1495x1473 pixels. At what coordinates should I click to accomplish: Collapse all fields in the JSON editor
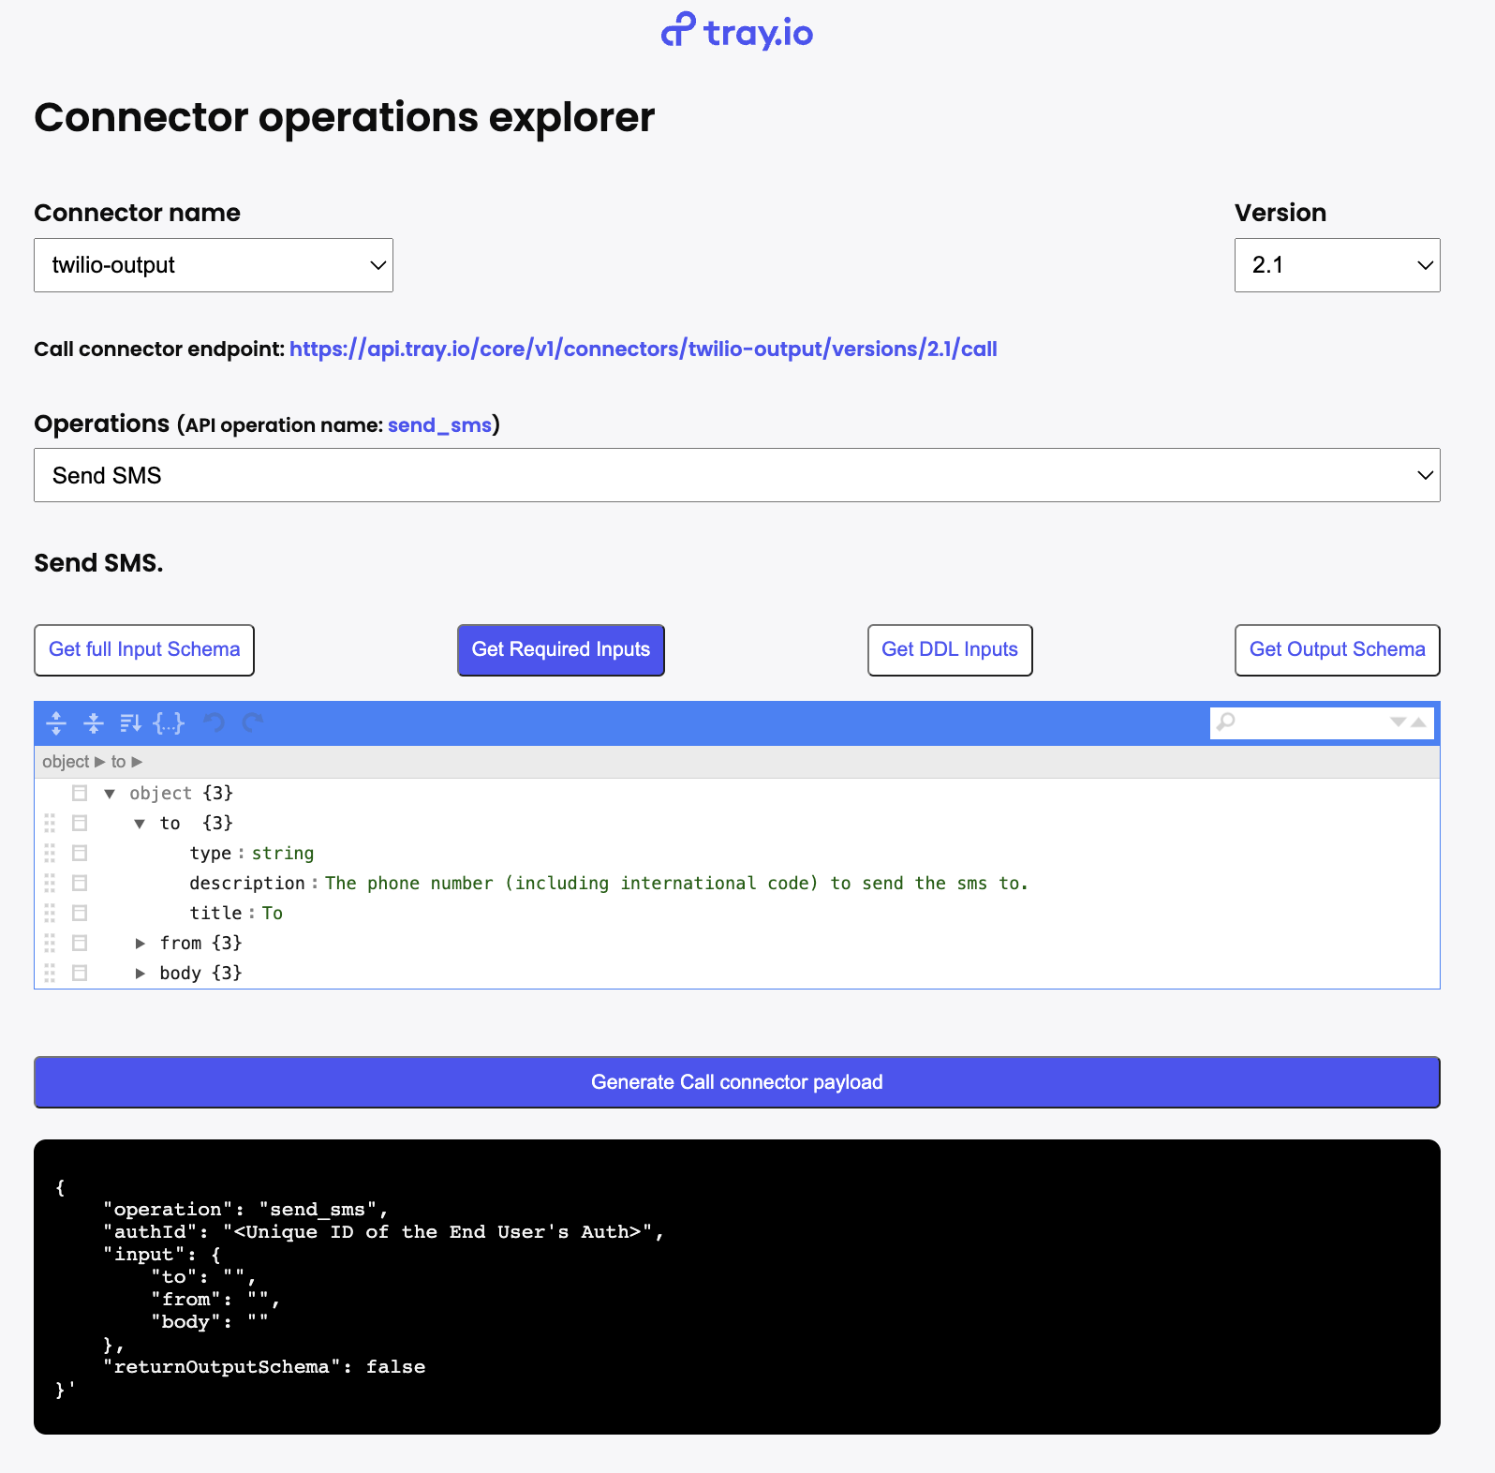[x=94, y=722]
